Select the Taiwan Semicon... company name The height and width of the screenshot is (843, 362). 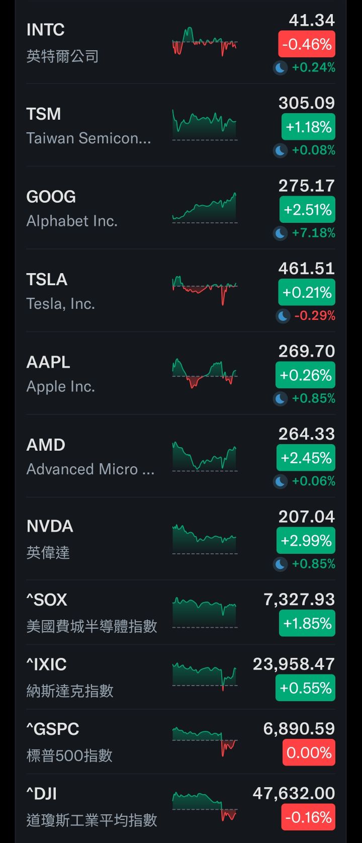88,138
